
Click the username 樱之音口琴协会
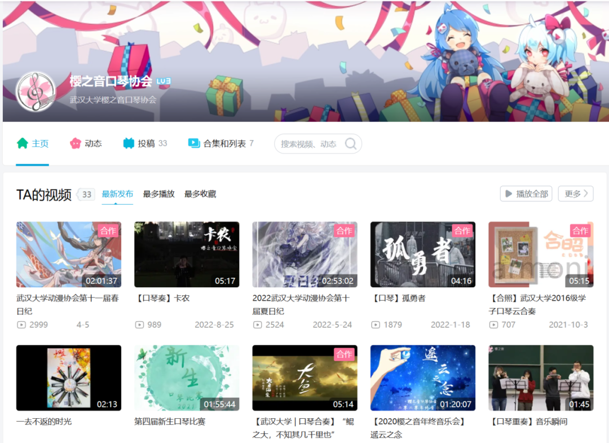coord(111,81)
